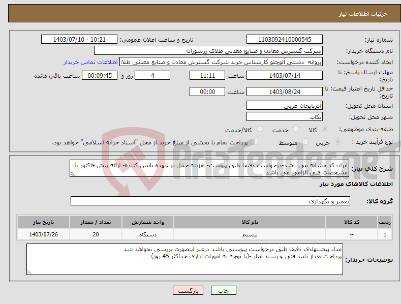Click the remaining time 00:09:45 field
The width and height of the screenshot is (401, 304).
pyautogui.click(x=100, y=75)
